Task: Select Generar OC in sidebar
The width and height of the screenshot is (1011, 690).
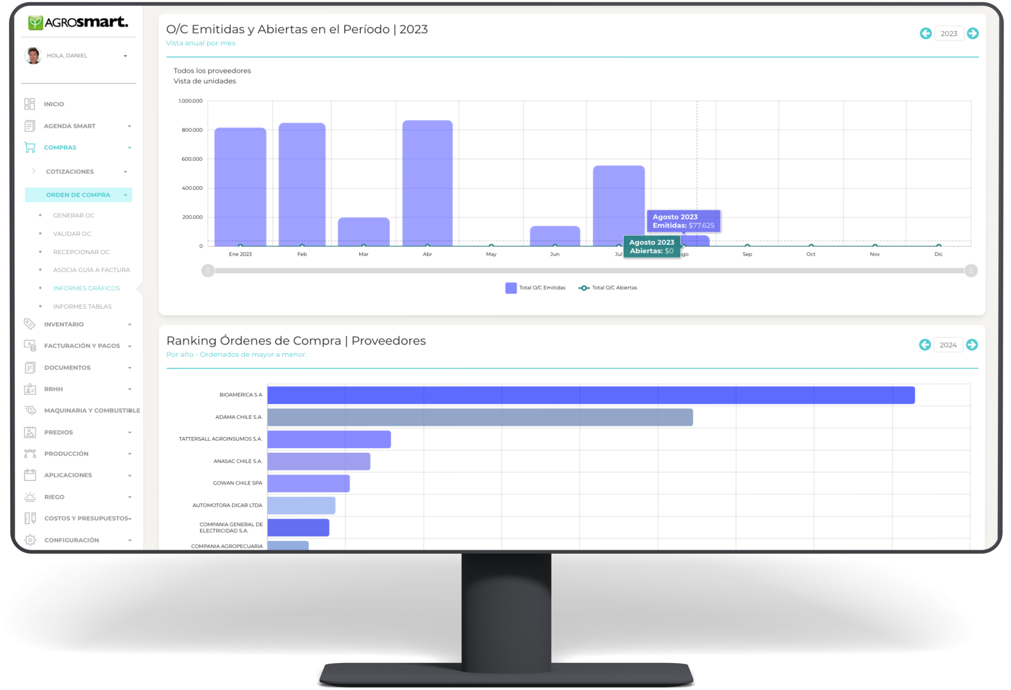Action: pos(74,215)
